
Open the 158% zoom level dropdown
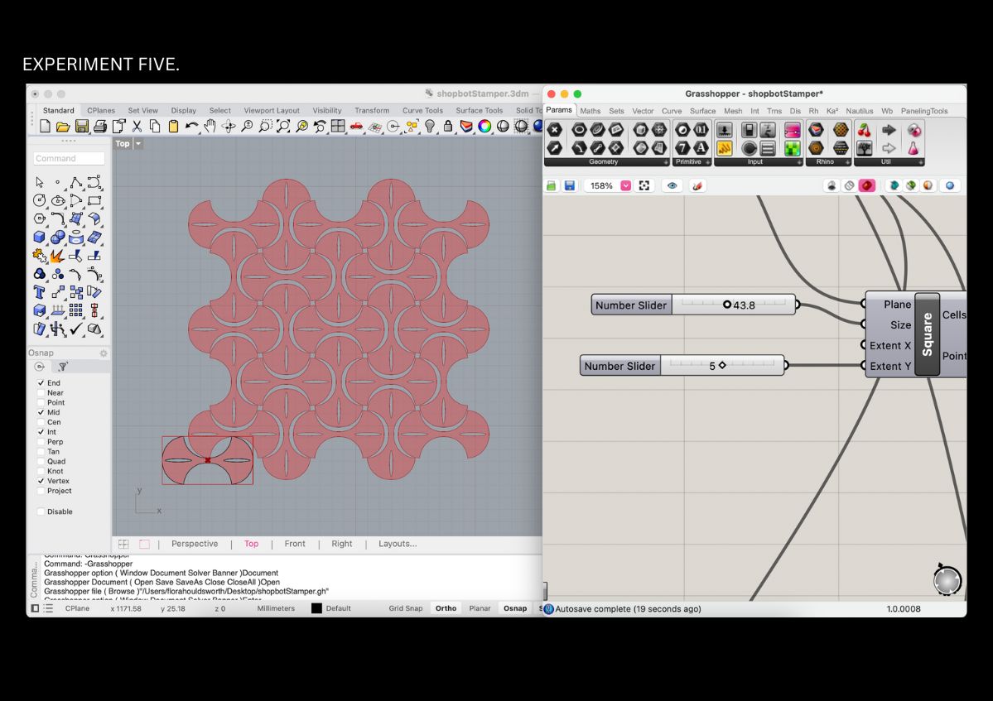tap(625, 186)
